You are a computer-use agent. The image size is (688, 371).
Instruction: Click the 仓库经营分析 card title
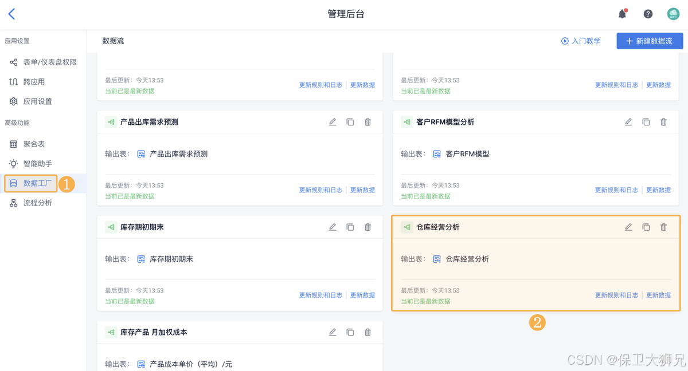438,227
